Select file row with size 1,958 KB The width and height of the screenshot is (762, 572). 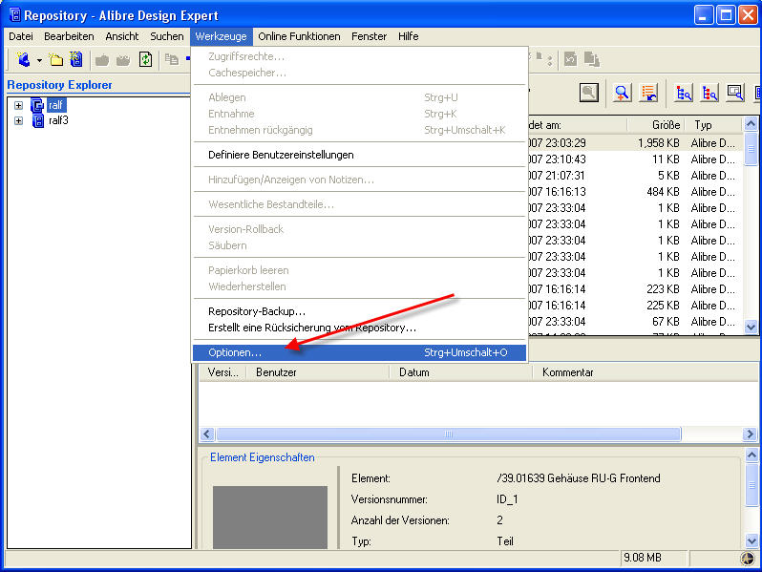coord(636,143)
